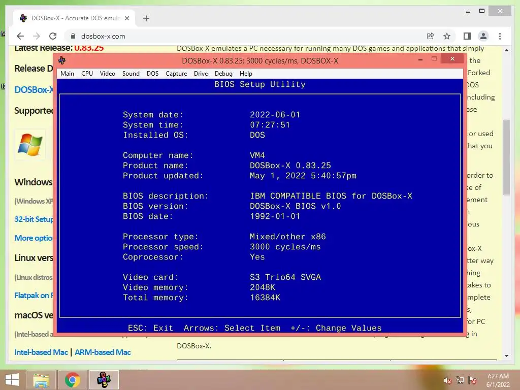Click the Computer name value VM4
The width and height of the screenshot is (520, 390).
click(x=257, y=155)
